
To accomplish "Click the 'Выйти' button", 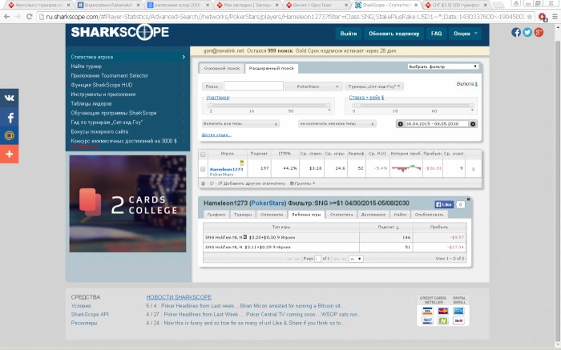I will click(x=349, y=34).
